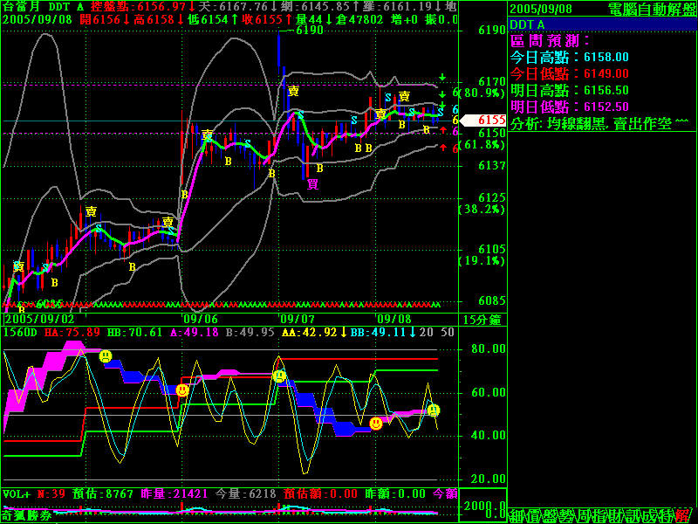This screenshot has height=524, width=698.
Task: Open the 價 tab in the bottom strip
Action: [533, 515]
